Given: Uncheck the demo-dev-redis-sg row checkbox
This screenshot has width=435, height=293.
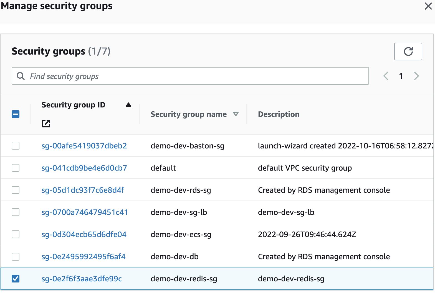Looking at the screenshot, I should (x=16, y=279).
